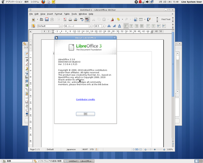Image resolution: width=203 pixels, height=163 pixels.
Task: Click the Save floppy disk icon
Action: click(x=47, y=19)
